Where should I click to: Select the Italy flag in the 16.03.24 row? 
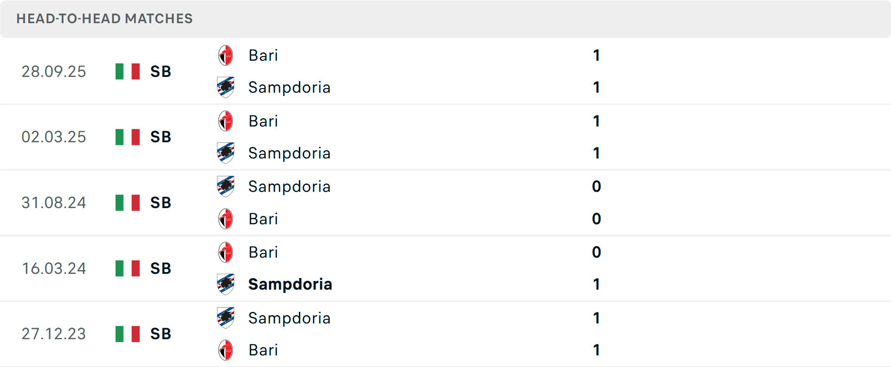[x=127, y=268]
